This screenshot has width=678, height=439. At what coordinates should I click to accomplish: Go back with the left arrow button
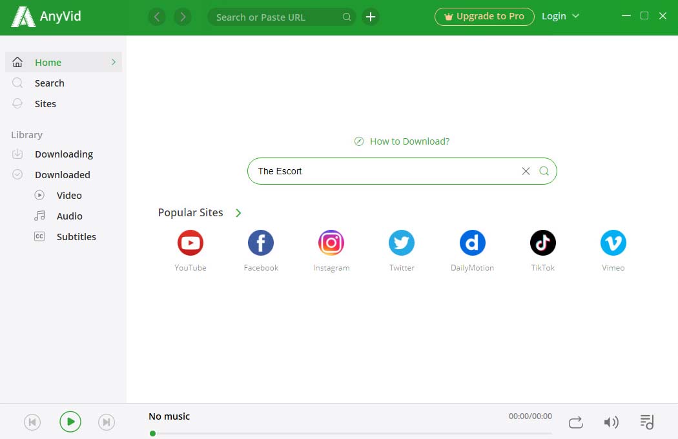point(157,17)
